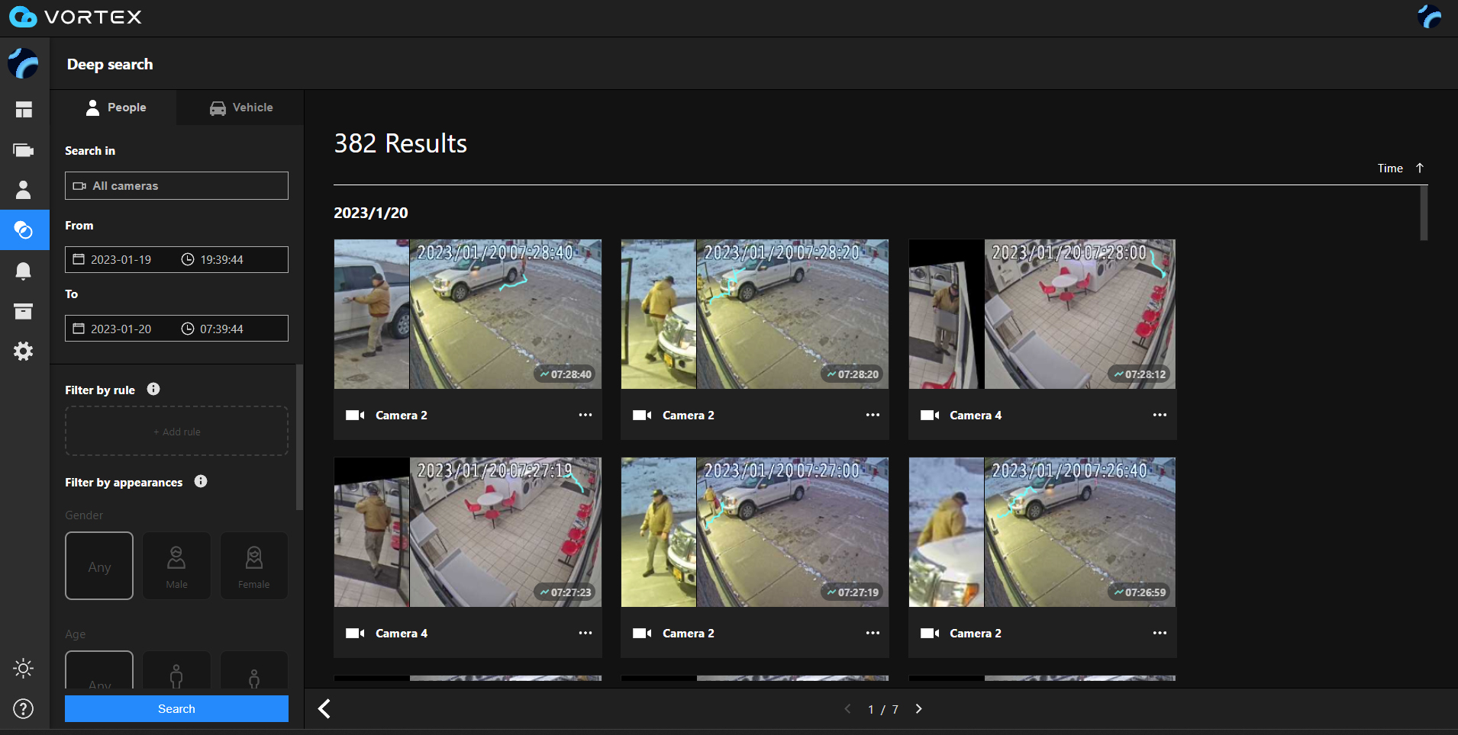This screenshot has width=1458, height=735.
Task: Open the Camera 4 07:28:12 thumbnail
Action: [x=1042, y=314]
